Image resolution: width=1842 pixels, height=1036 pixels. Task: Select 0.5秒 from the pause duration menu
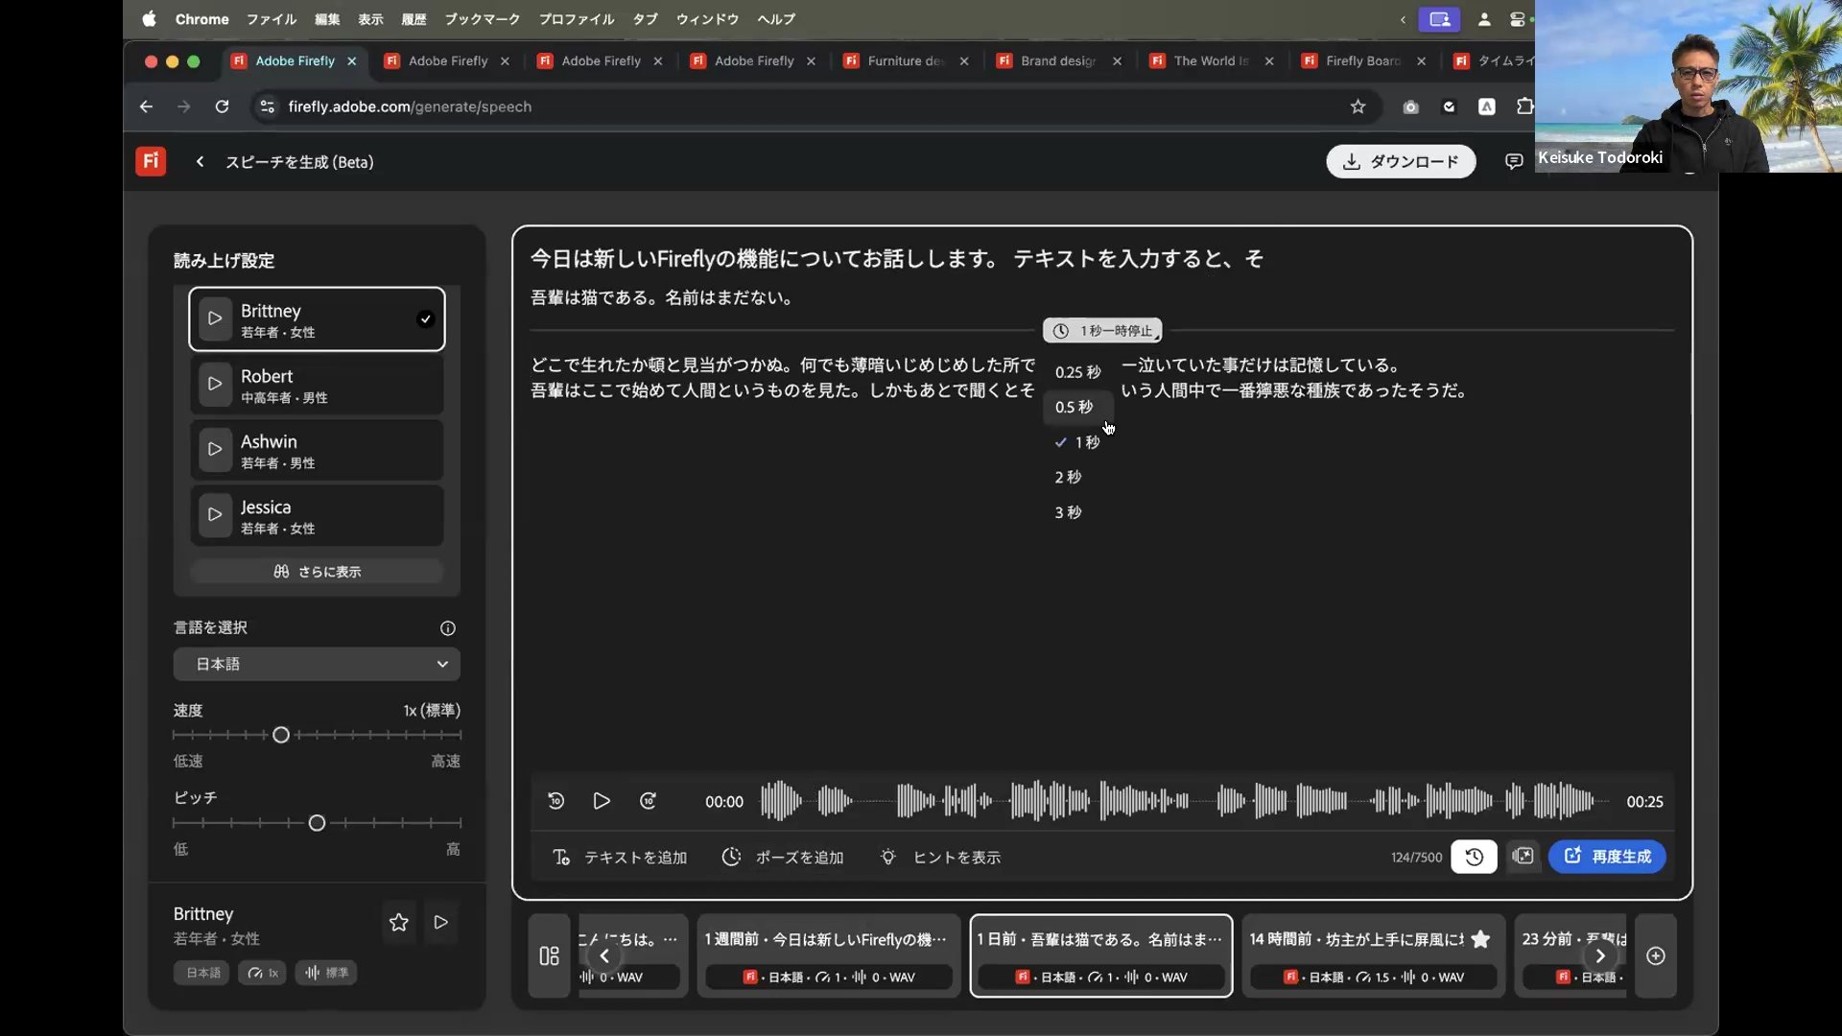click(x=1076, y=407)
